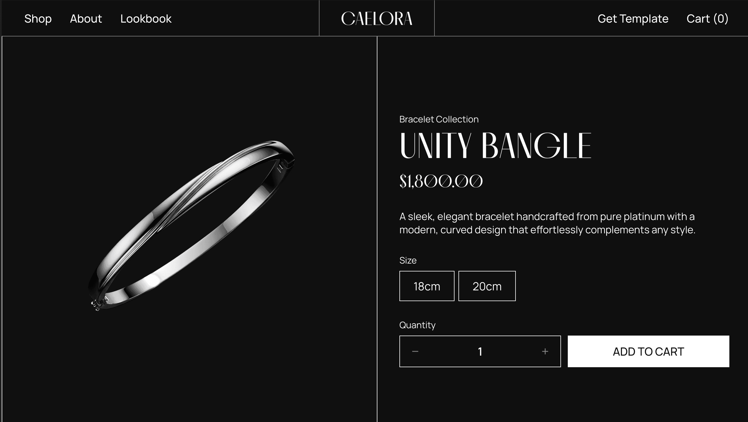Click the Size label
This screenshot has height=422, width=748.
tap(408, 260)
